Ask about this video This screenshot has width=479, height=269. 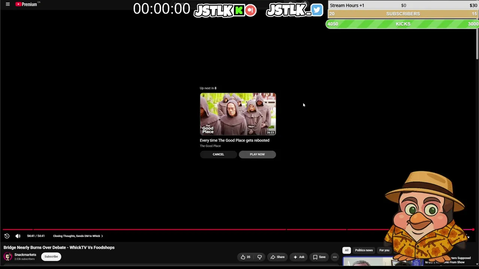299,257
